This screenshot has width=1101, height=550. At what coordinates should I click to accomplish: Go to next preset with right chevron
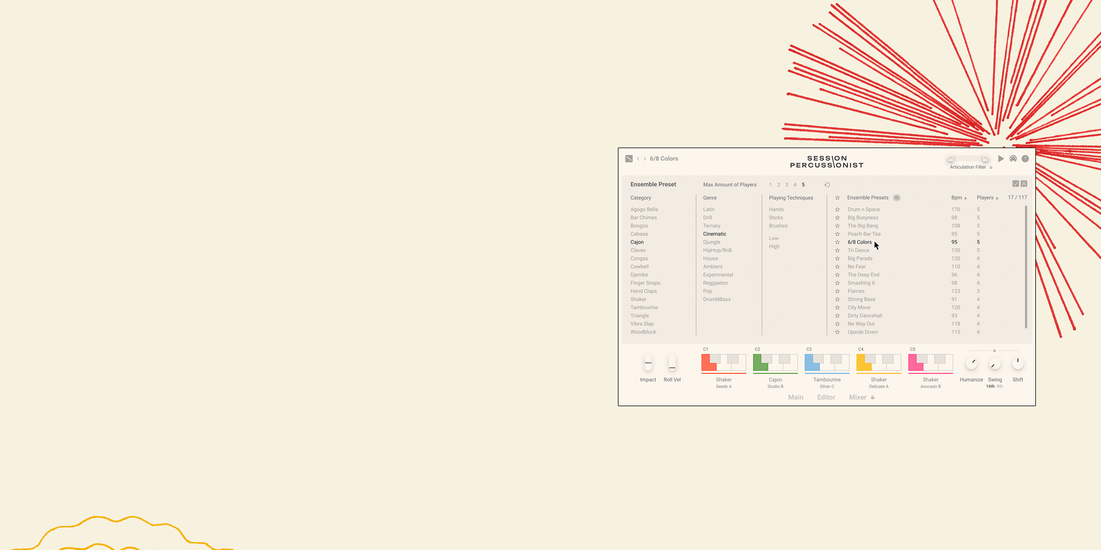tap(645, 158)
